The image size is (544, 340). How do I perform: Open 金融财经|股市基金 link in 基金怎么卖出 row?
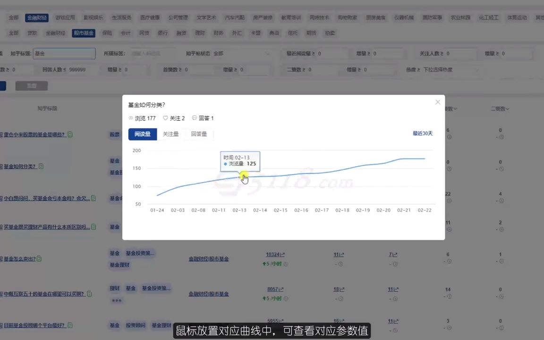(209, 259)
